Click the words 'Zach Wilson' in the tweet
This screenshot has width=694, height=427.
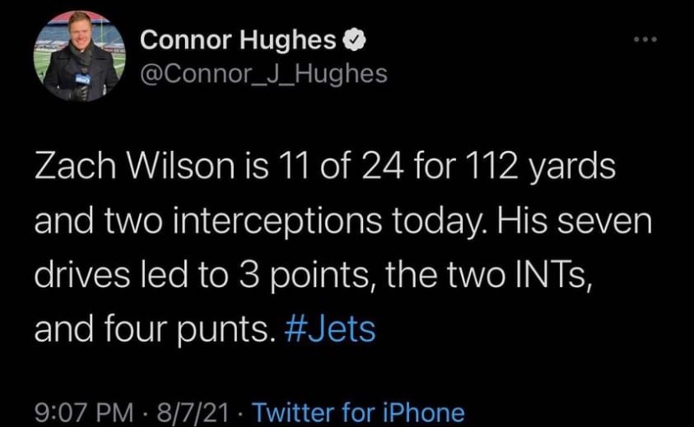point(134,167)
